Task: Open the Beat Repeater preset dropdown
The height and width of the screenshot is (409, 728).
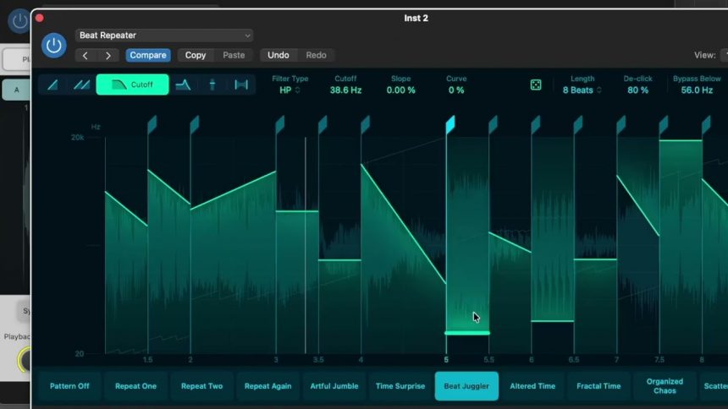Action: [x=164, y=35]
